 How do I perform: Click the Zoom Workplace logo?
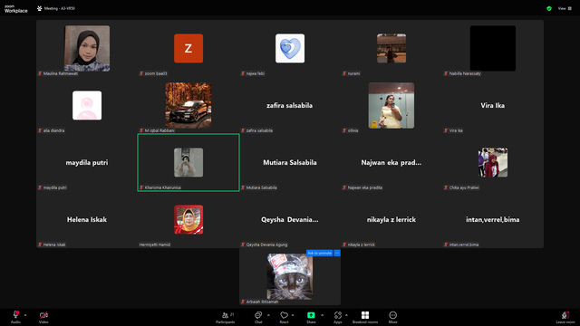click(16, 9)
